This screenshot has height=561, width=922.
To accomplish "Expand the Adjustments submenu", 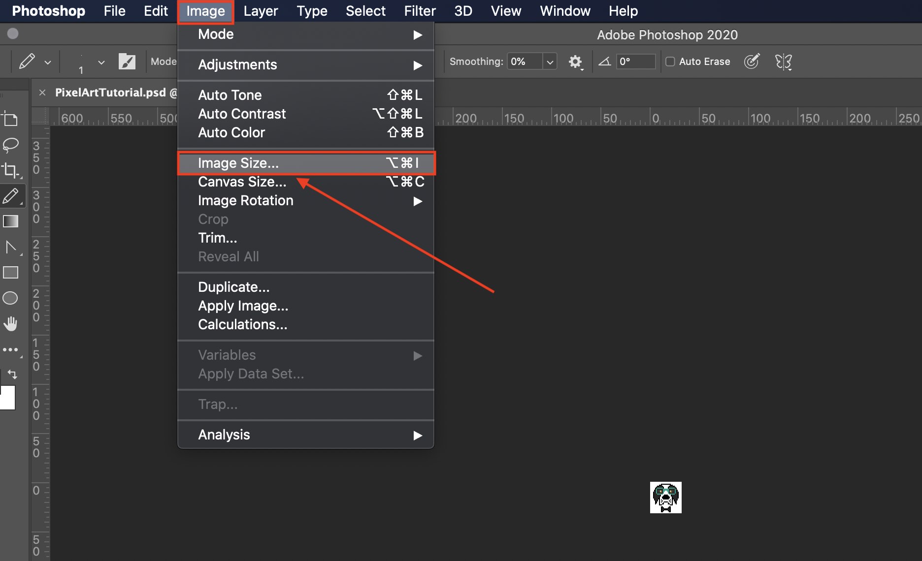I will tap(305, 65).
